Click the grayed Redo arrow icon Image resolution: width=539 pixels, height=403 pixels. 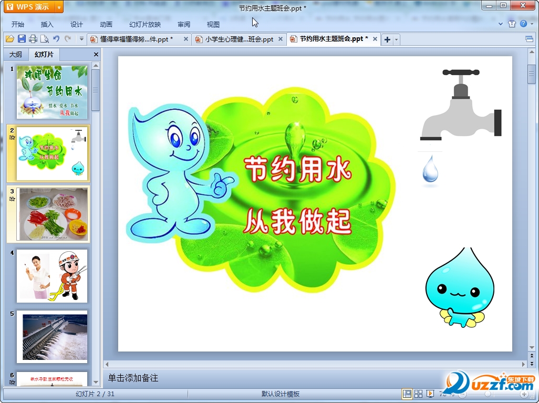click(68, 39)
